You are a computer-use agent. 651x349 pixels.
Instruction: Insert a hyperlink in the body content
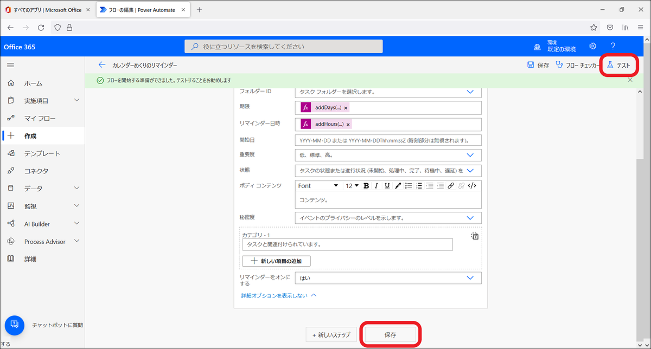click(450, 186)
